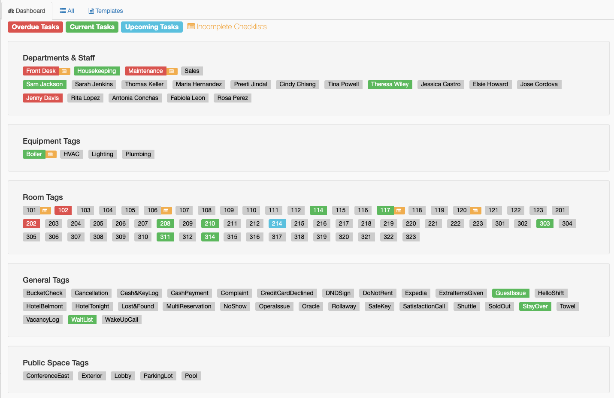Select the WaitList general tag
Image resolution: width=614 pixels, height=398 pixels.
[x=82, y=320]
